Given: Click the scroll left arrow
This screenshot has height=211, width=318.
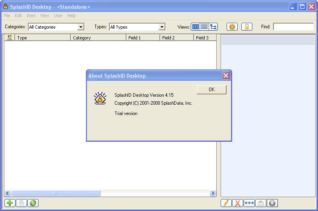Looking at the screenshot, I should pos(8,193).
